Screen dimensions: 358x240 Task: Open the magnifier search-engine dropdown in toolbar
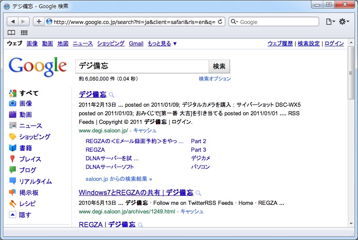coord(235,22)
